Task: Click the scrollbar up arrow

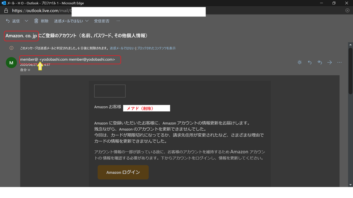Action: point(350,44)
